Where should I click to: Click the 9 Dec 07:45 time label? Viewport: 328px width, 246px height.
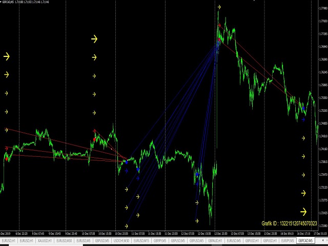click(x=38, y=234)
